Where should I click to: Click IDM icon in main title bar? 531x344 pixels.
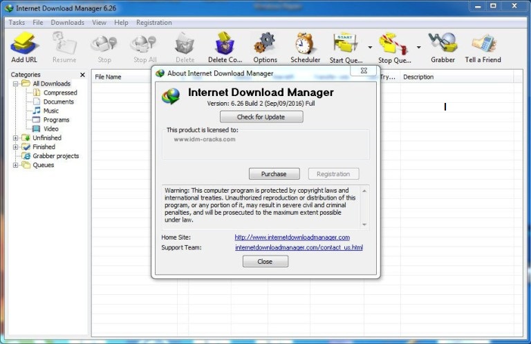[x=9, y=8]
